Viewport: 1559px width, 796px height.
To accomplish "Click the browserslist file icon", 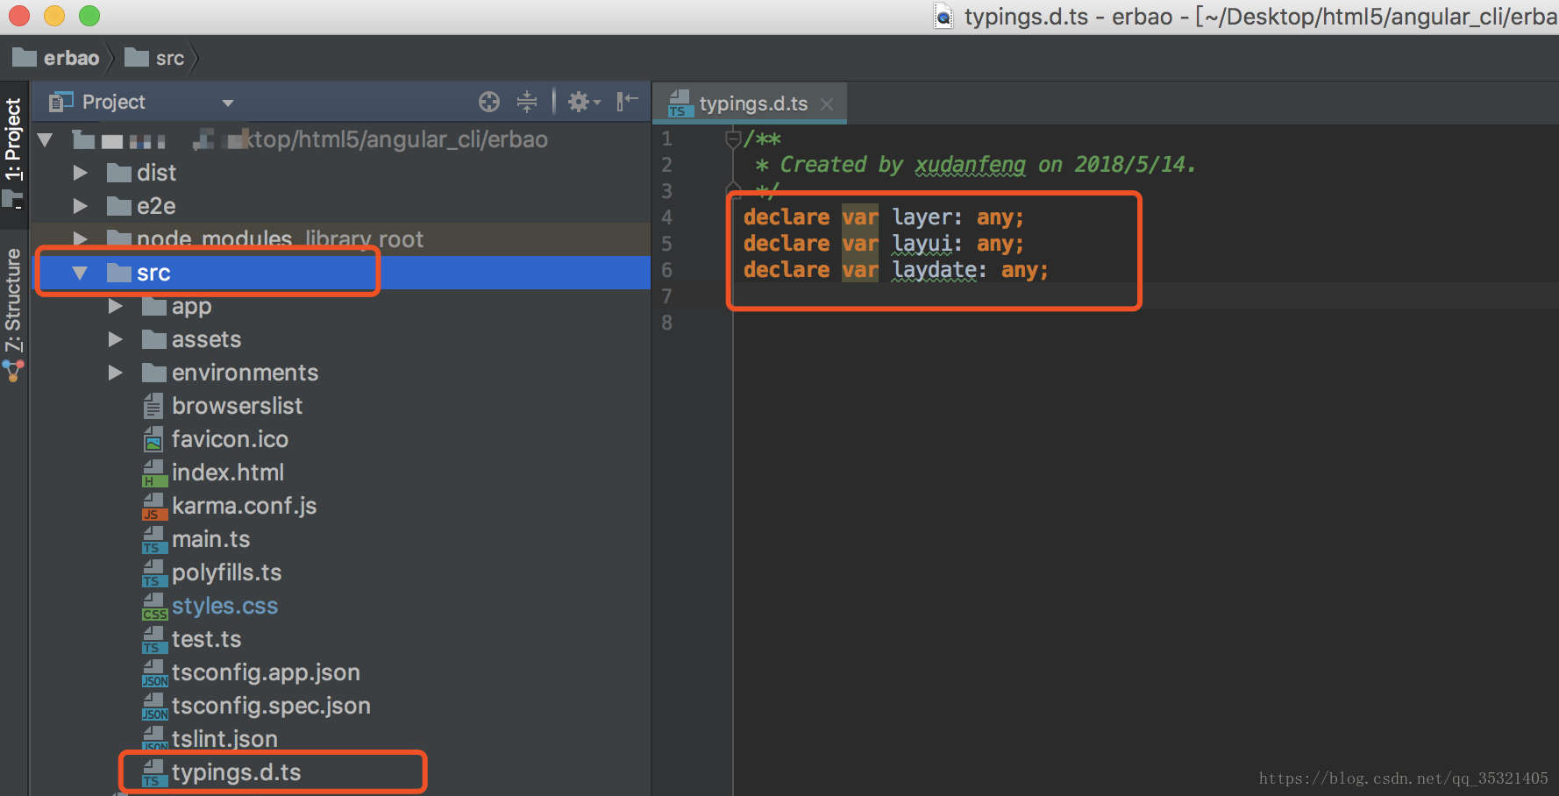I will point(153,406).
